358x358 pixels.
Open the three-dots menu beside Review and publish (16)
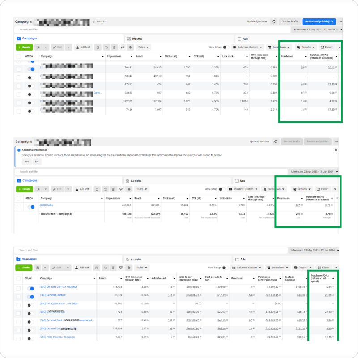point(341,21)
